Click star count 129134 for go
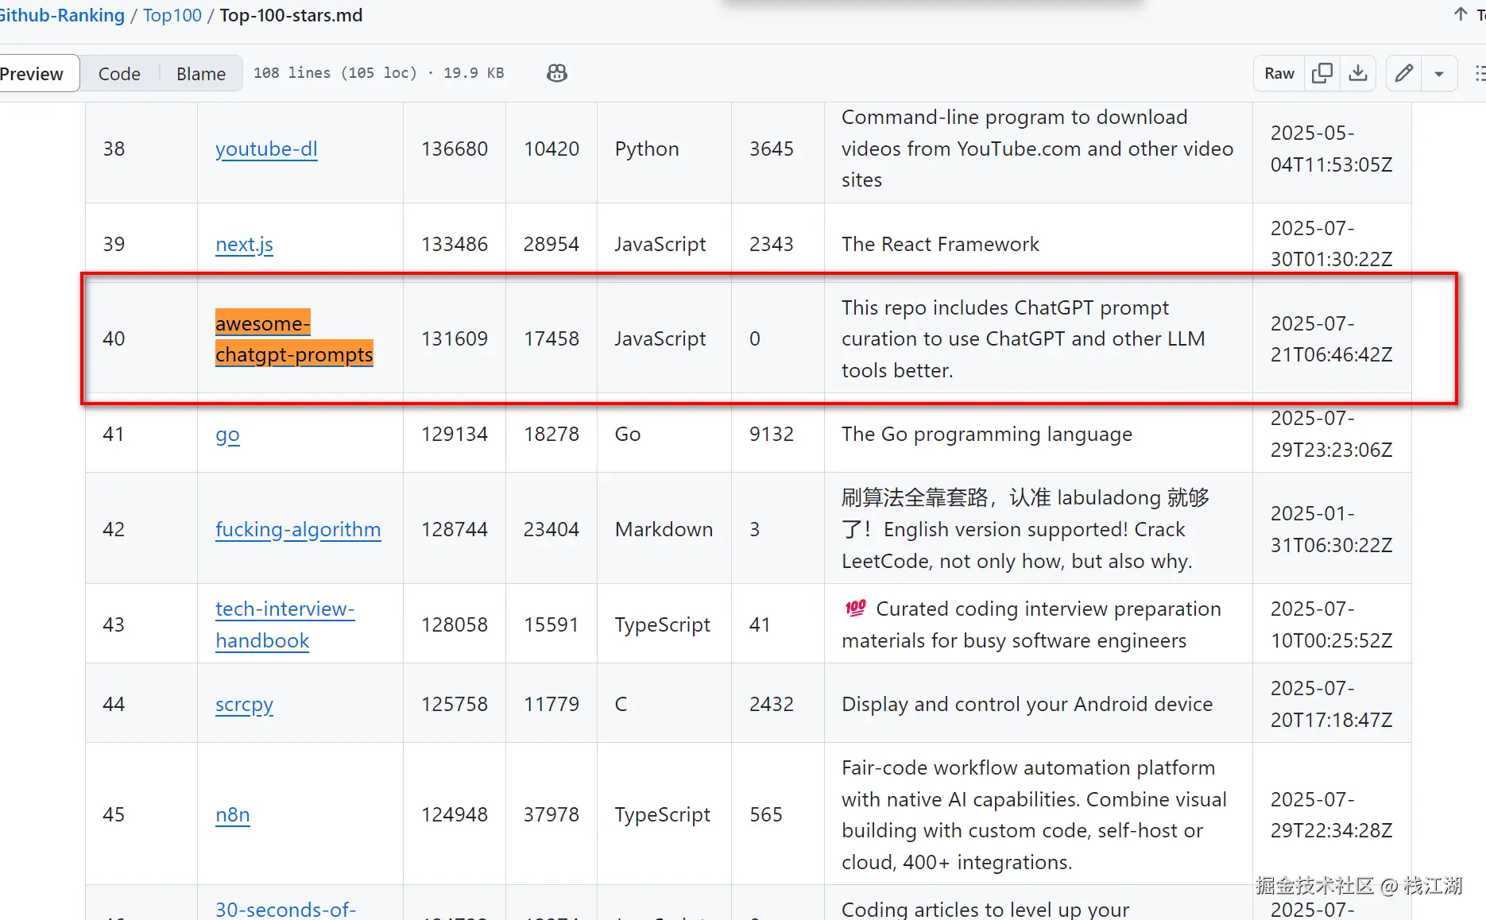 (x=455, y=434)
